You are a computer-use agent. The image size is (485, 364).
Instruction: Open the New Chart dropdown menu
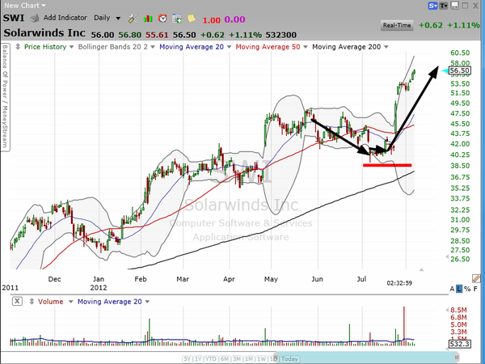pos(25,6)
